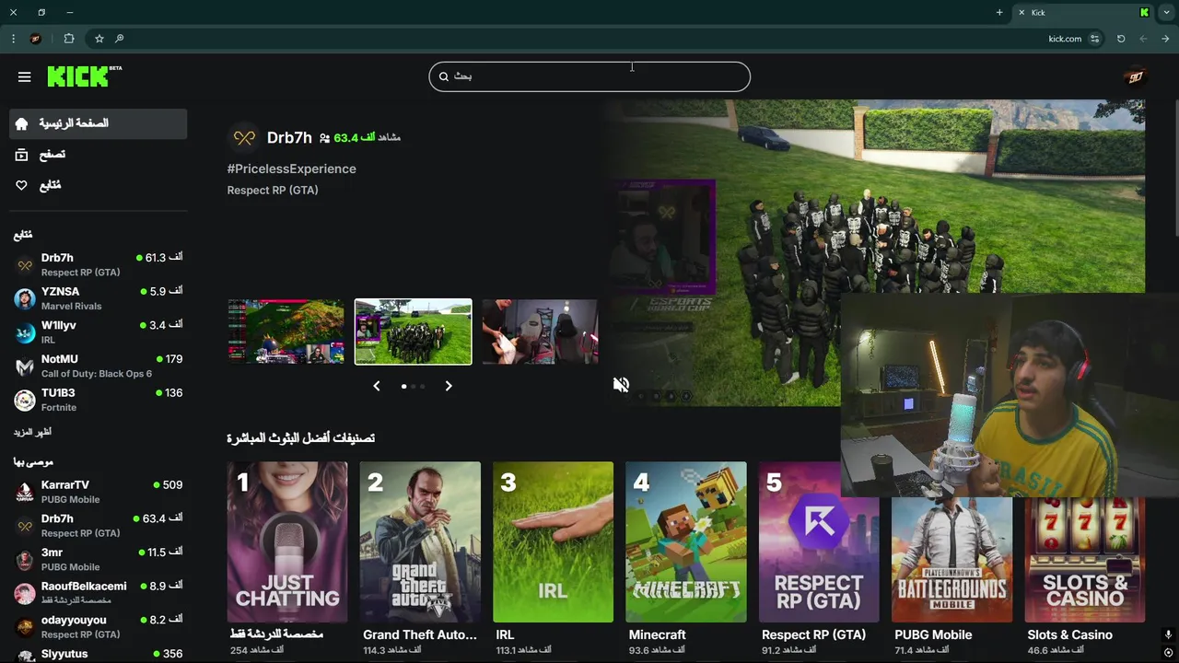This screenshot has height=663, width=1179.
Task: Open the Kick sidebar hamburger menu
Action: 24,77
